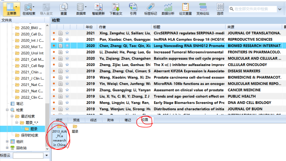Switch to the 细节 details tab
286x161 pixels.
[x=59, y=120]
